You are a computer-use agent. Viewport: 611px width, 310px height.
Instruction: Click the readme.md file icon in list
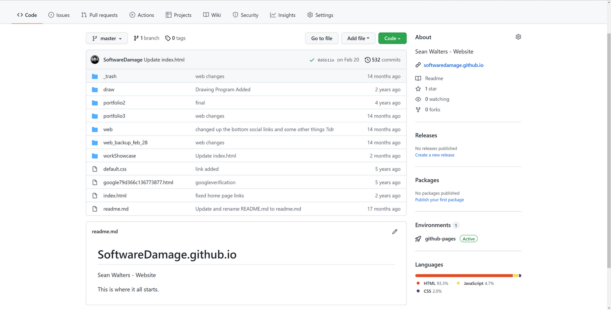(x=95, y=209)
